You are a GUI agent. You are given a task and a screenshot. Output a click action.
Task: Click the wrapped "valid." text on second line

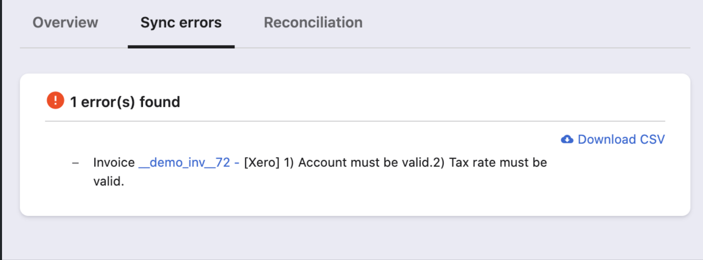click(x=109, y=181)
